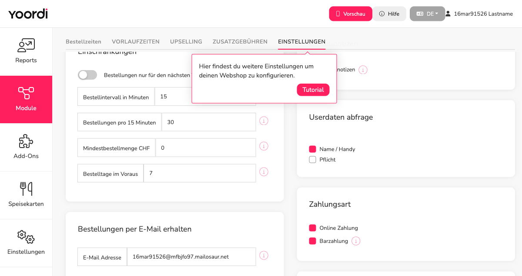Switch to the ZUSATZGEBÜHREN tab
522x276 pixels.
pos(240,42)
